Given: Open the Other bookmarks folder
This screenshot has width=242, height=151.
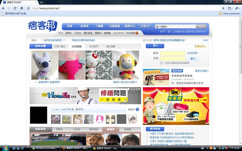Looking at the screenshot, I should pos(229,14).
